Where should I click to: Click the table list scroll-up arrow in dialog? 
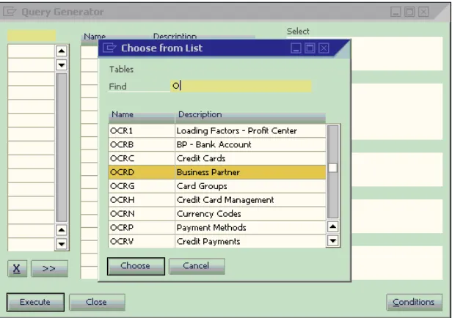tap(333, 227)
